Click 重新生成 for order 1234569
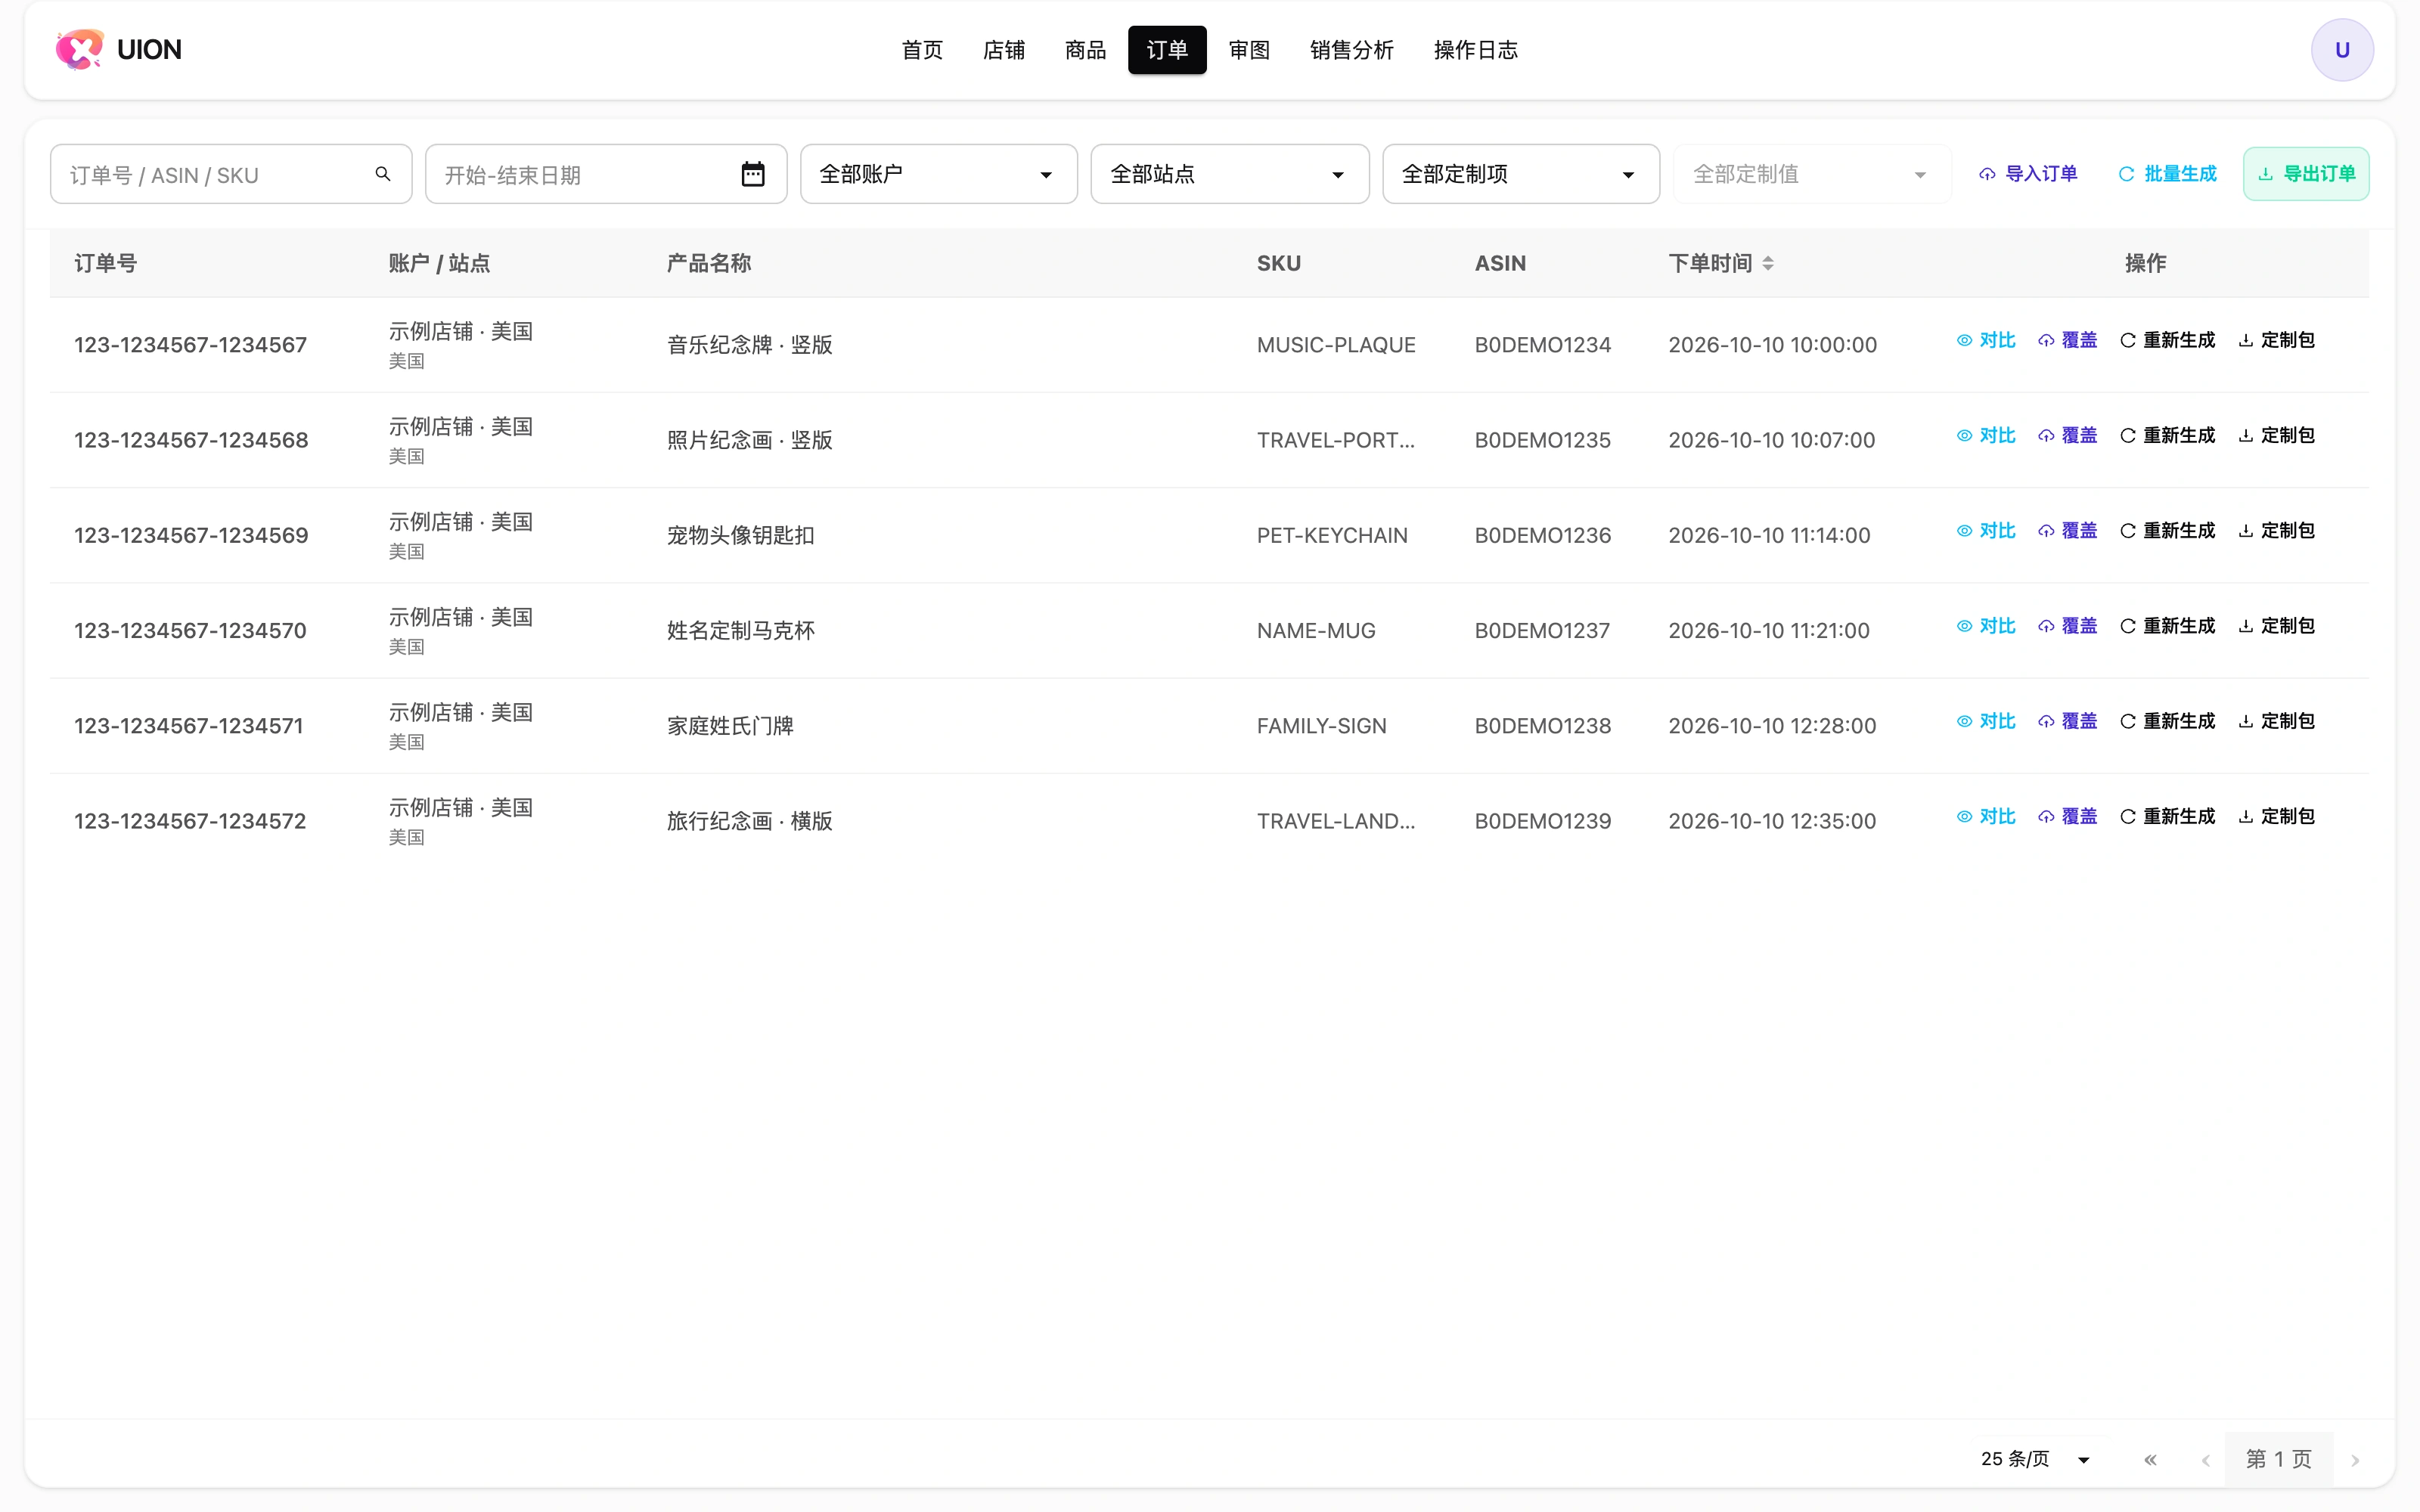The height and width of the screenshot is (1512, 2420). pyautogui.click(x=2167, y=530)
